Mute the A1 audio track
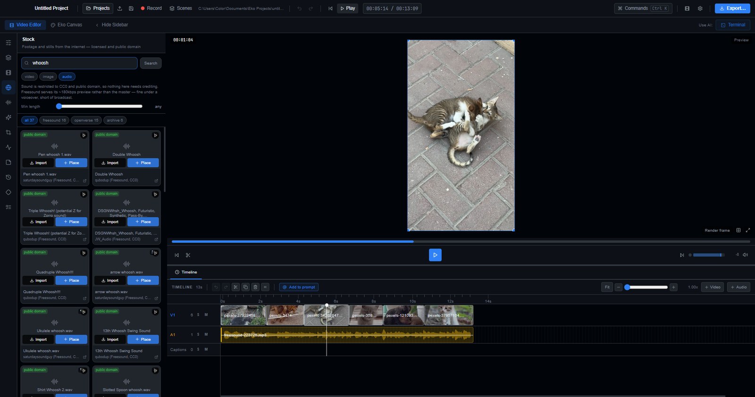The image size is (755, 397). coord(206,335)
